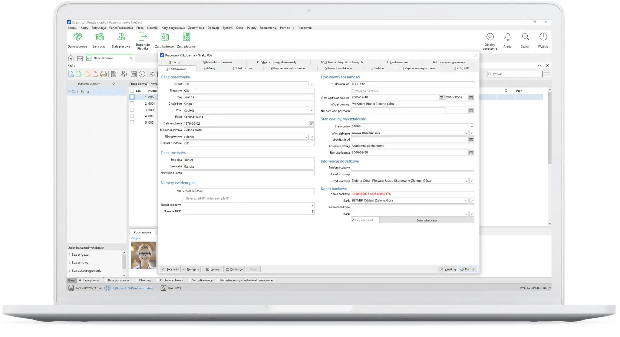This screenshot has height=337, width=620.
Task: Expand the 1.–Firma tree node
Action: click(69, 92)
